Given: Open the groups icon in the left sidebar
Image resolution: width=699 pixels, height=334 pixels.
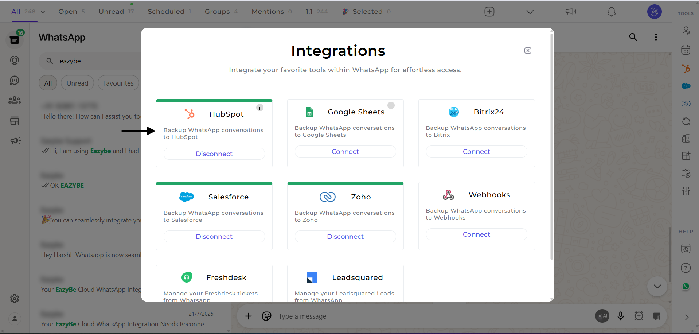Looking at the screenshot, I should (15, 100).
